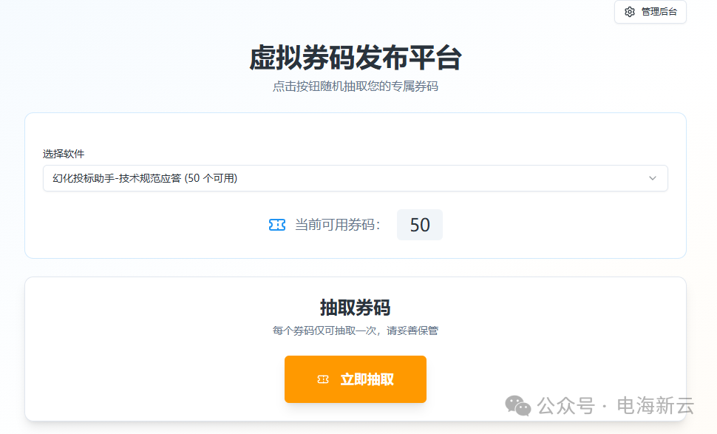Click the subtitle 点击按钮随机抽取您的专属券码

pyautogui.click(x=355, y=86)
